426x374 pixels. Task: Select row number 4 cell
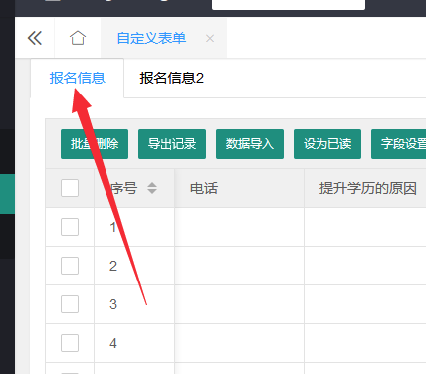coord(134,343)
